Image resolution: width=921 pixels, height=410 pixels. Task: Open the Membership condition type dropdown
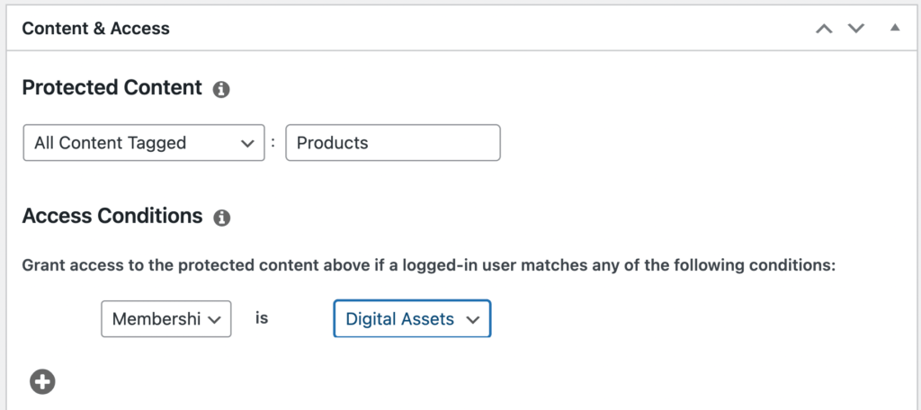click(166, 319)
